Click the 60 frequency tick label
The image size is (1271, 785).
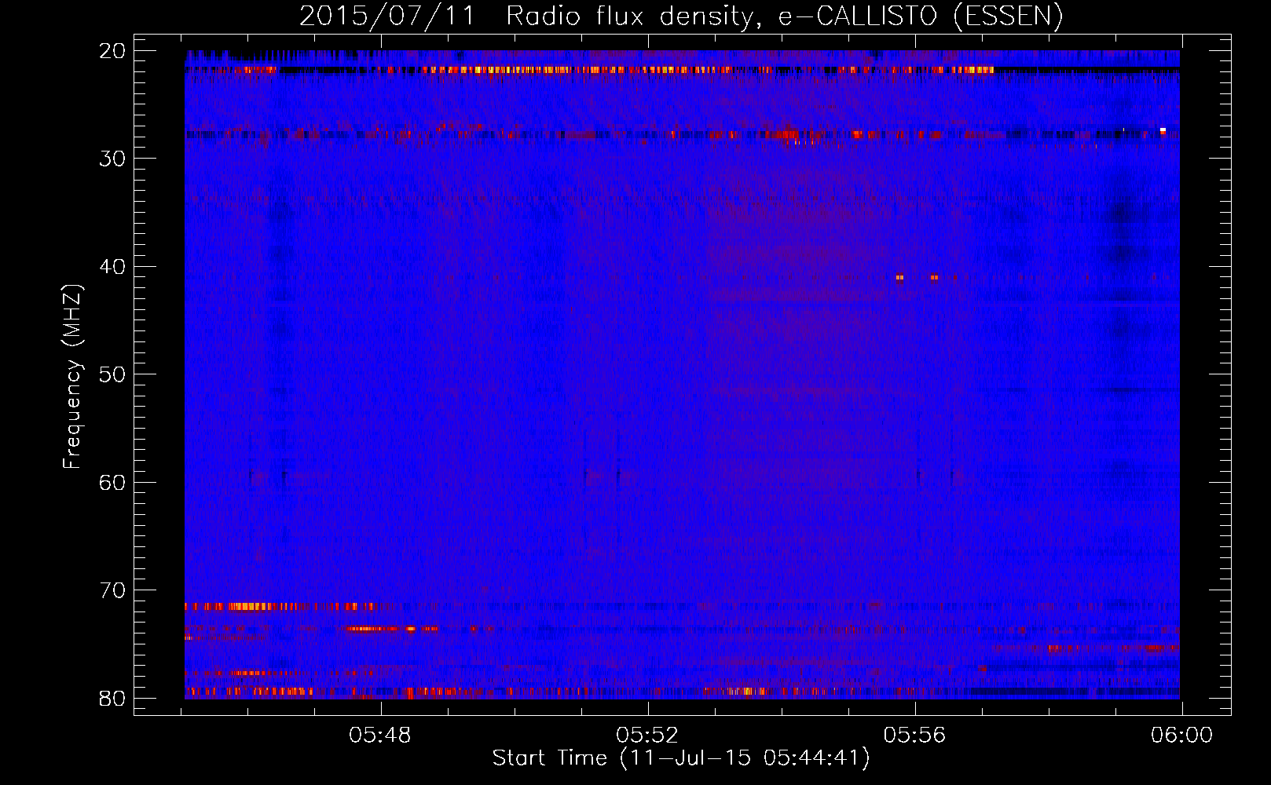point(112,482)
